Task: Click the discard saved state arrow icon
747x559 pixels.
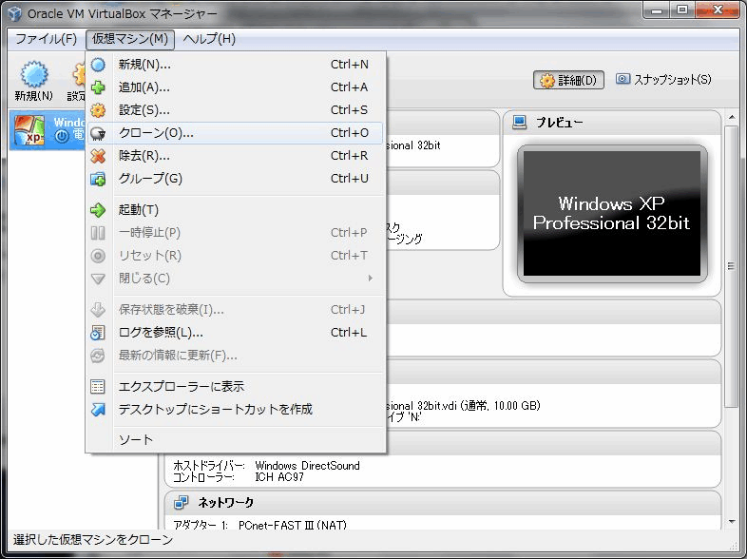Action: click(x=98, y=310)
